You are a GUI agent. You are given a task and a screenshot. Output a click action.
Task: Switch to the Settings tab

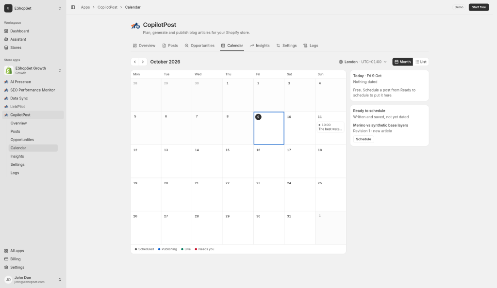[x=286, y=46]
